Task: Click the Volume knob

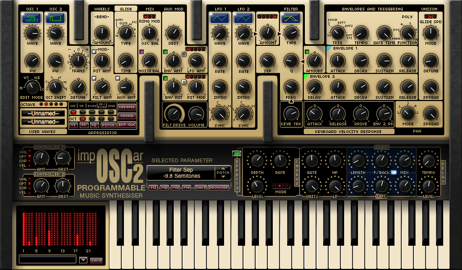Action: pyautogui.click(x=196, y=114)
